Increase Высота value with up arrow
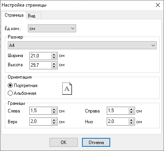164x151 pixels. 54,64
